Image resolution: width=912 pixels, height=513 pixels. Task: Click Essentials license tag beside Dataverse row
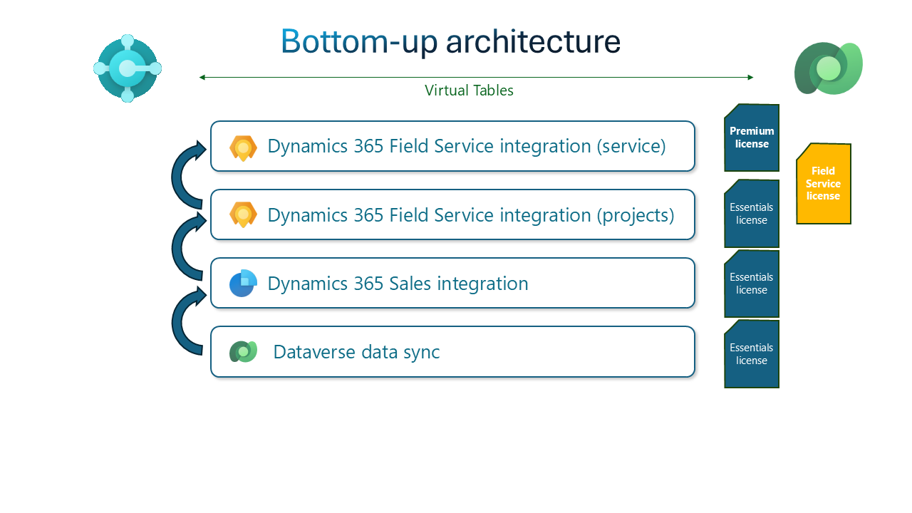coord(752,354)
